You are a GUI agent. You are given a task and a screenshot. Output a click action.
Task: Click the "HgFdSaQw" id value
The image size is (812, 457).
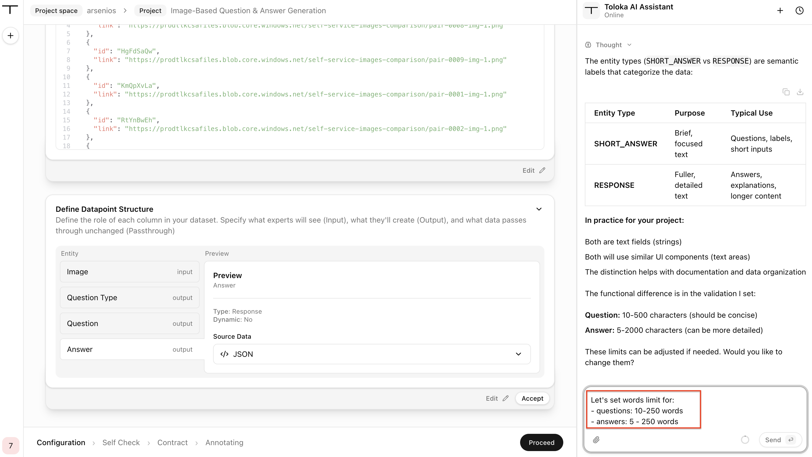point(136,51)
